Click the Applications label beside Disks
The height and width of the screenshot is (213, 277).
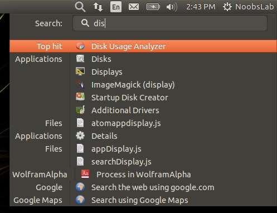[x=38, y=59]
